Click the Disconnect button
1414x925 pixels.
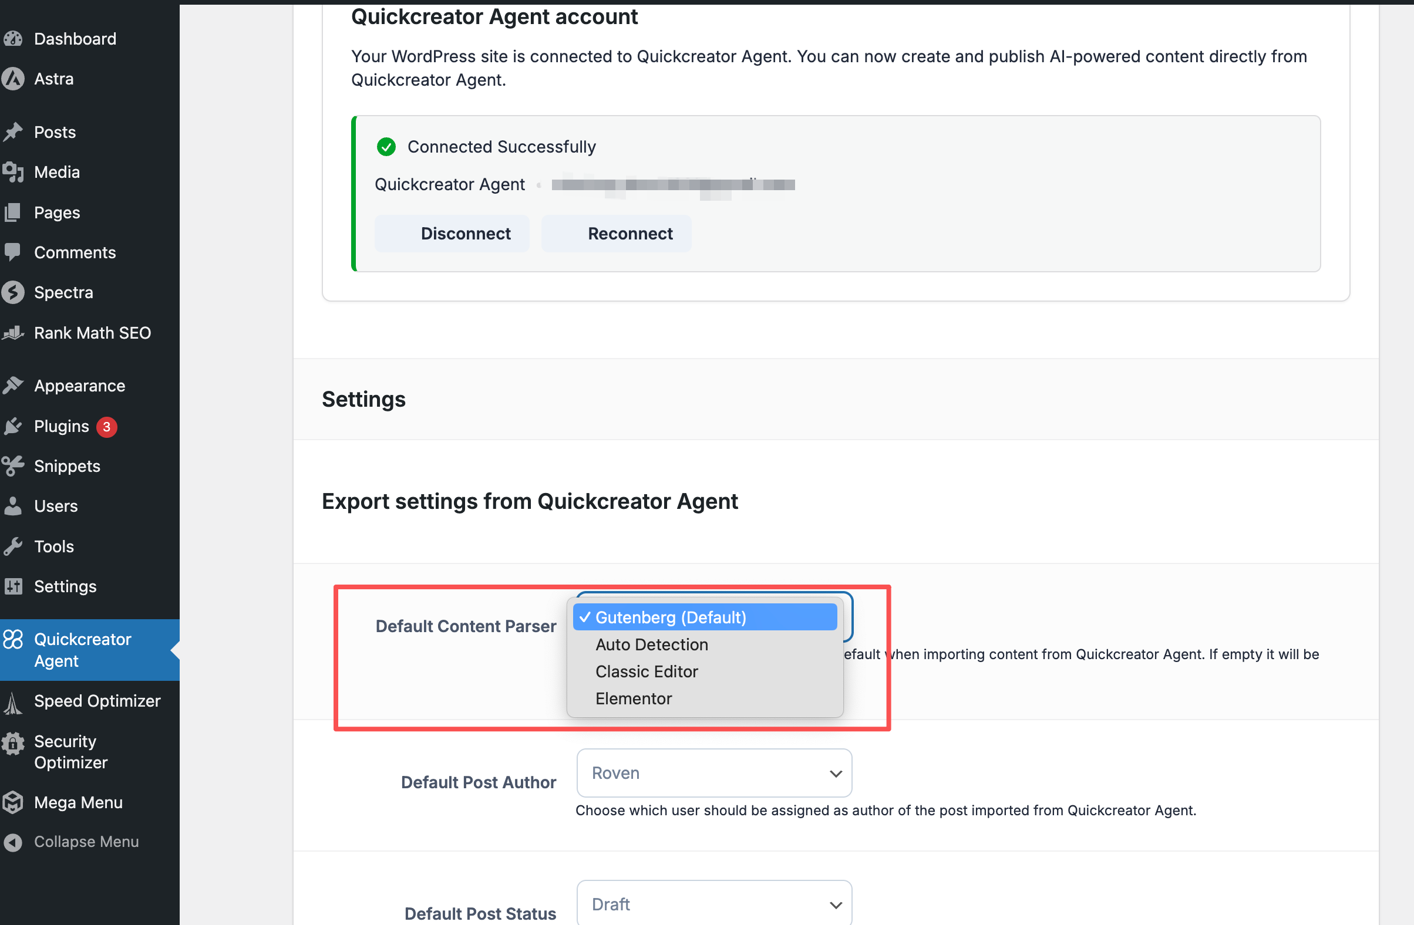coord(465,234)
